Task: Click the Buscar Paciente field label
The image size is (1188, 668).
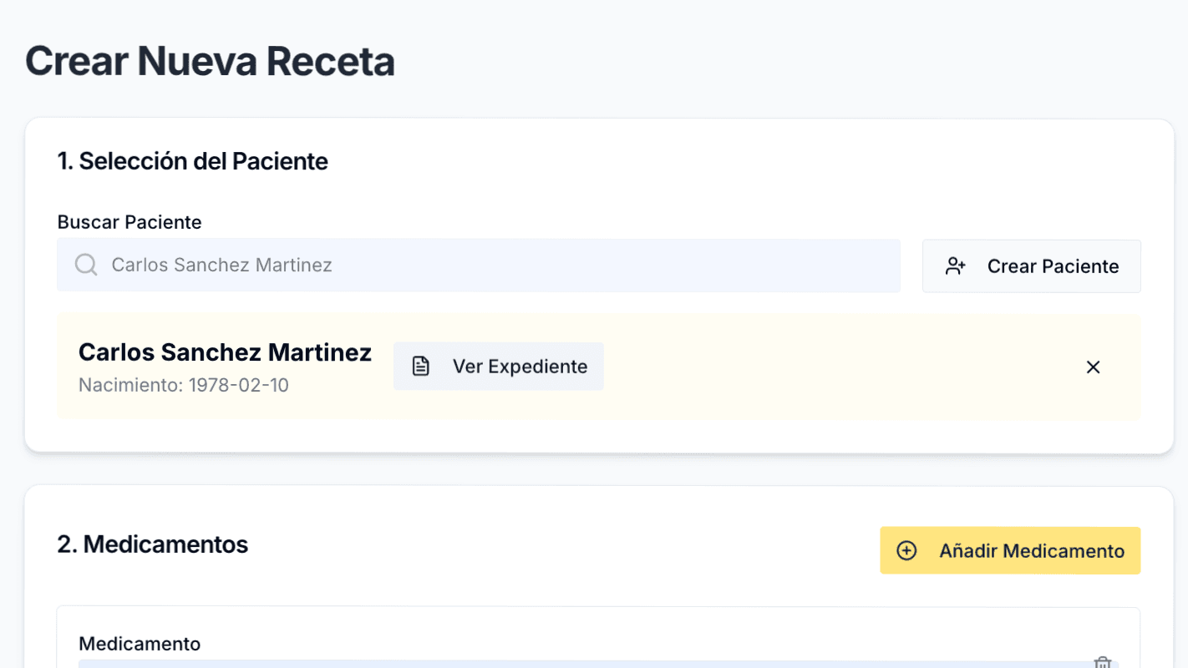Action: (129, 222)
